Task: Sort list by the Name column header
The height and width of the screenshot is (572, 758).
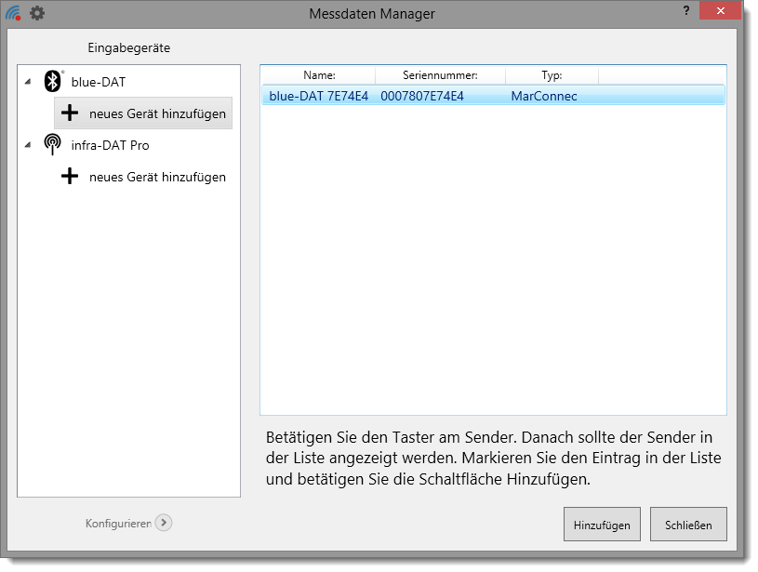Action: 319,75
